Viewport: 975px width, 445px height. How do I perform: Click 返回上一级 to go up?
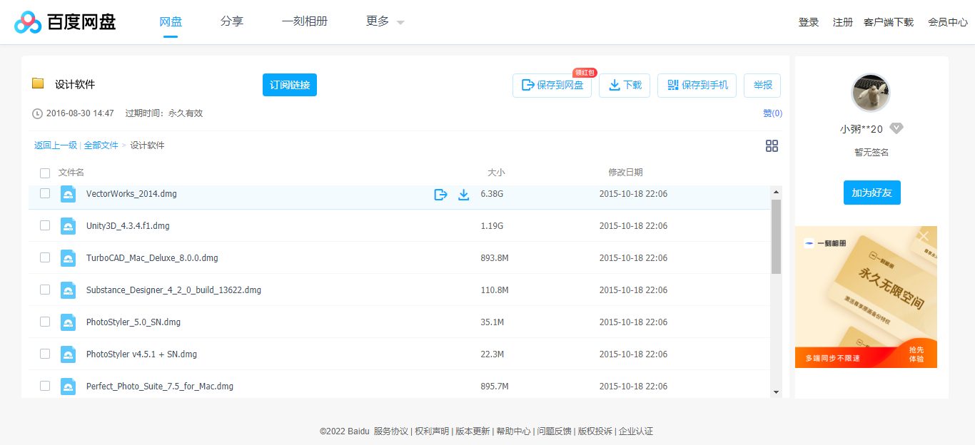(55, 144)
